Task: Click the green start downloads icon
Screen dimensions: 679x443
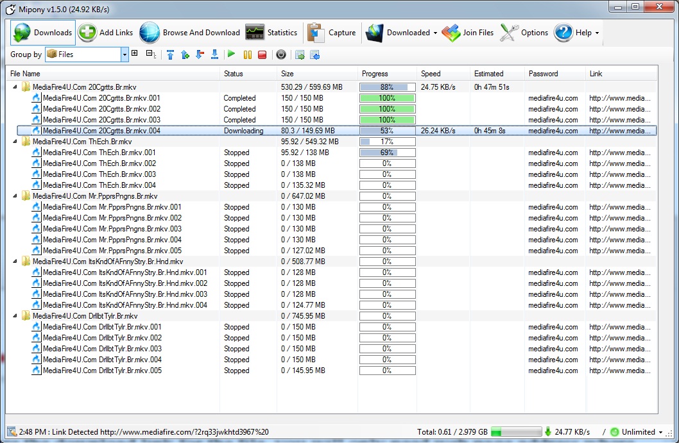Action: pyautogui.click(x=231, y=54)
